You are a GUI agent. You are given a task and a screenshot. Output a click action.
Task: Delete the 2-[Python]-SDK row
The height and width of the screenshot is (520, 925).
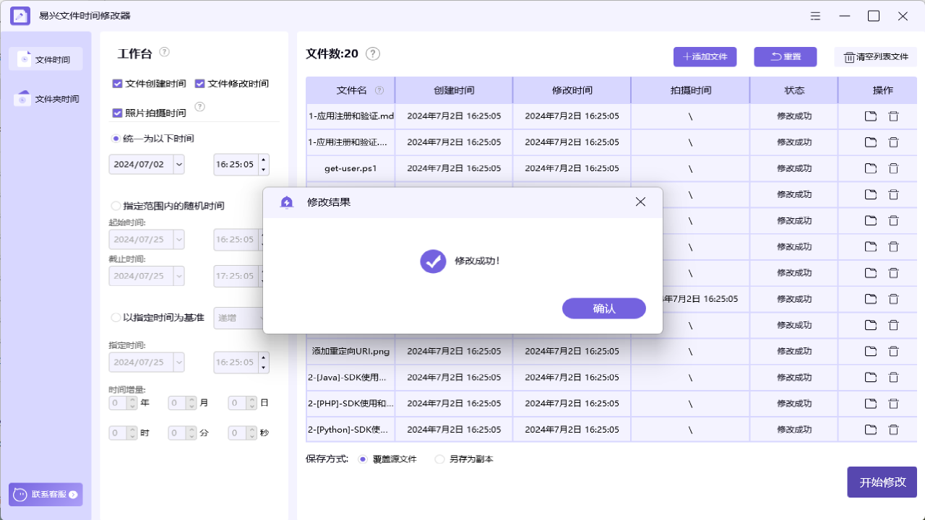pyautogui.click(x=893, y=430)
